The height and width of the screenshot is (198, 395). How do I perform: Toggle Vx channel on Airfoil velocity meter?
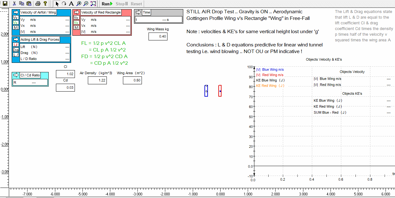[x=15, y=22]
